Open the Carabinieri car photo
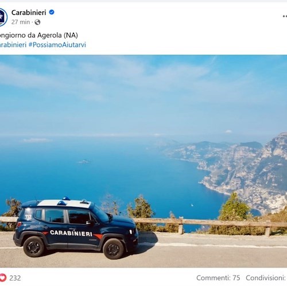This screenshot has width=287, height=287. [143, 161]
